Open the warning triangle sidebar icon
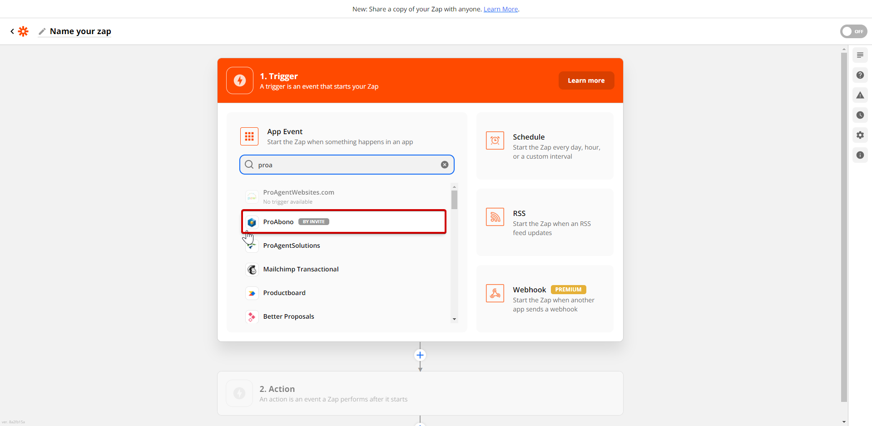Screen dimensions: 872x426 tap(860, 95)
